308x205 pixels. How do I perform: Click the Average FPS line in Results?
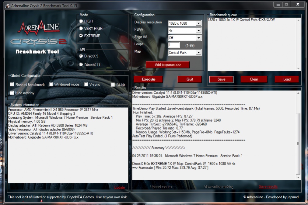click(164, 116)
